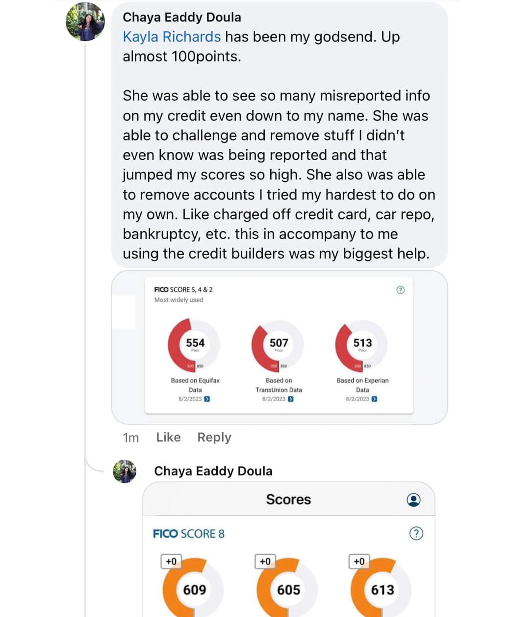Click the +0 badge above the 605 score
514x617 pixels.
(x=265, y=561)
